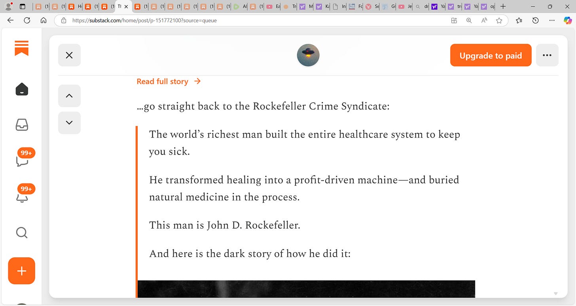This screenshot has width=576, height=306.
Task: Open the Inbox tray icon in sidebar
Action: pyautogui.click(x=22, y=125)
